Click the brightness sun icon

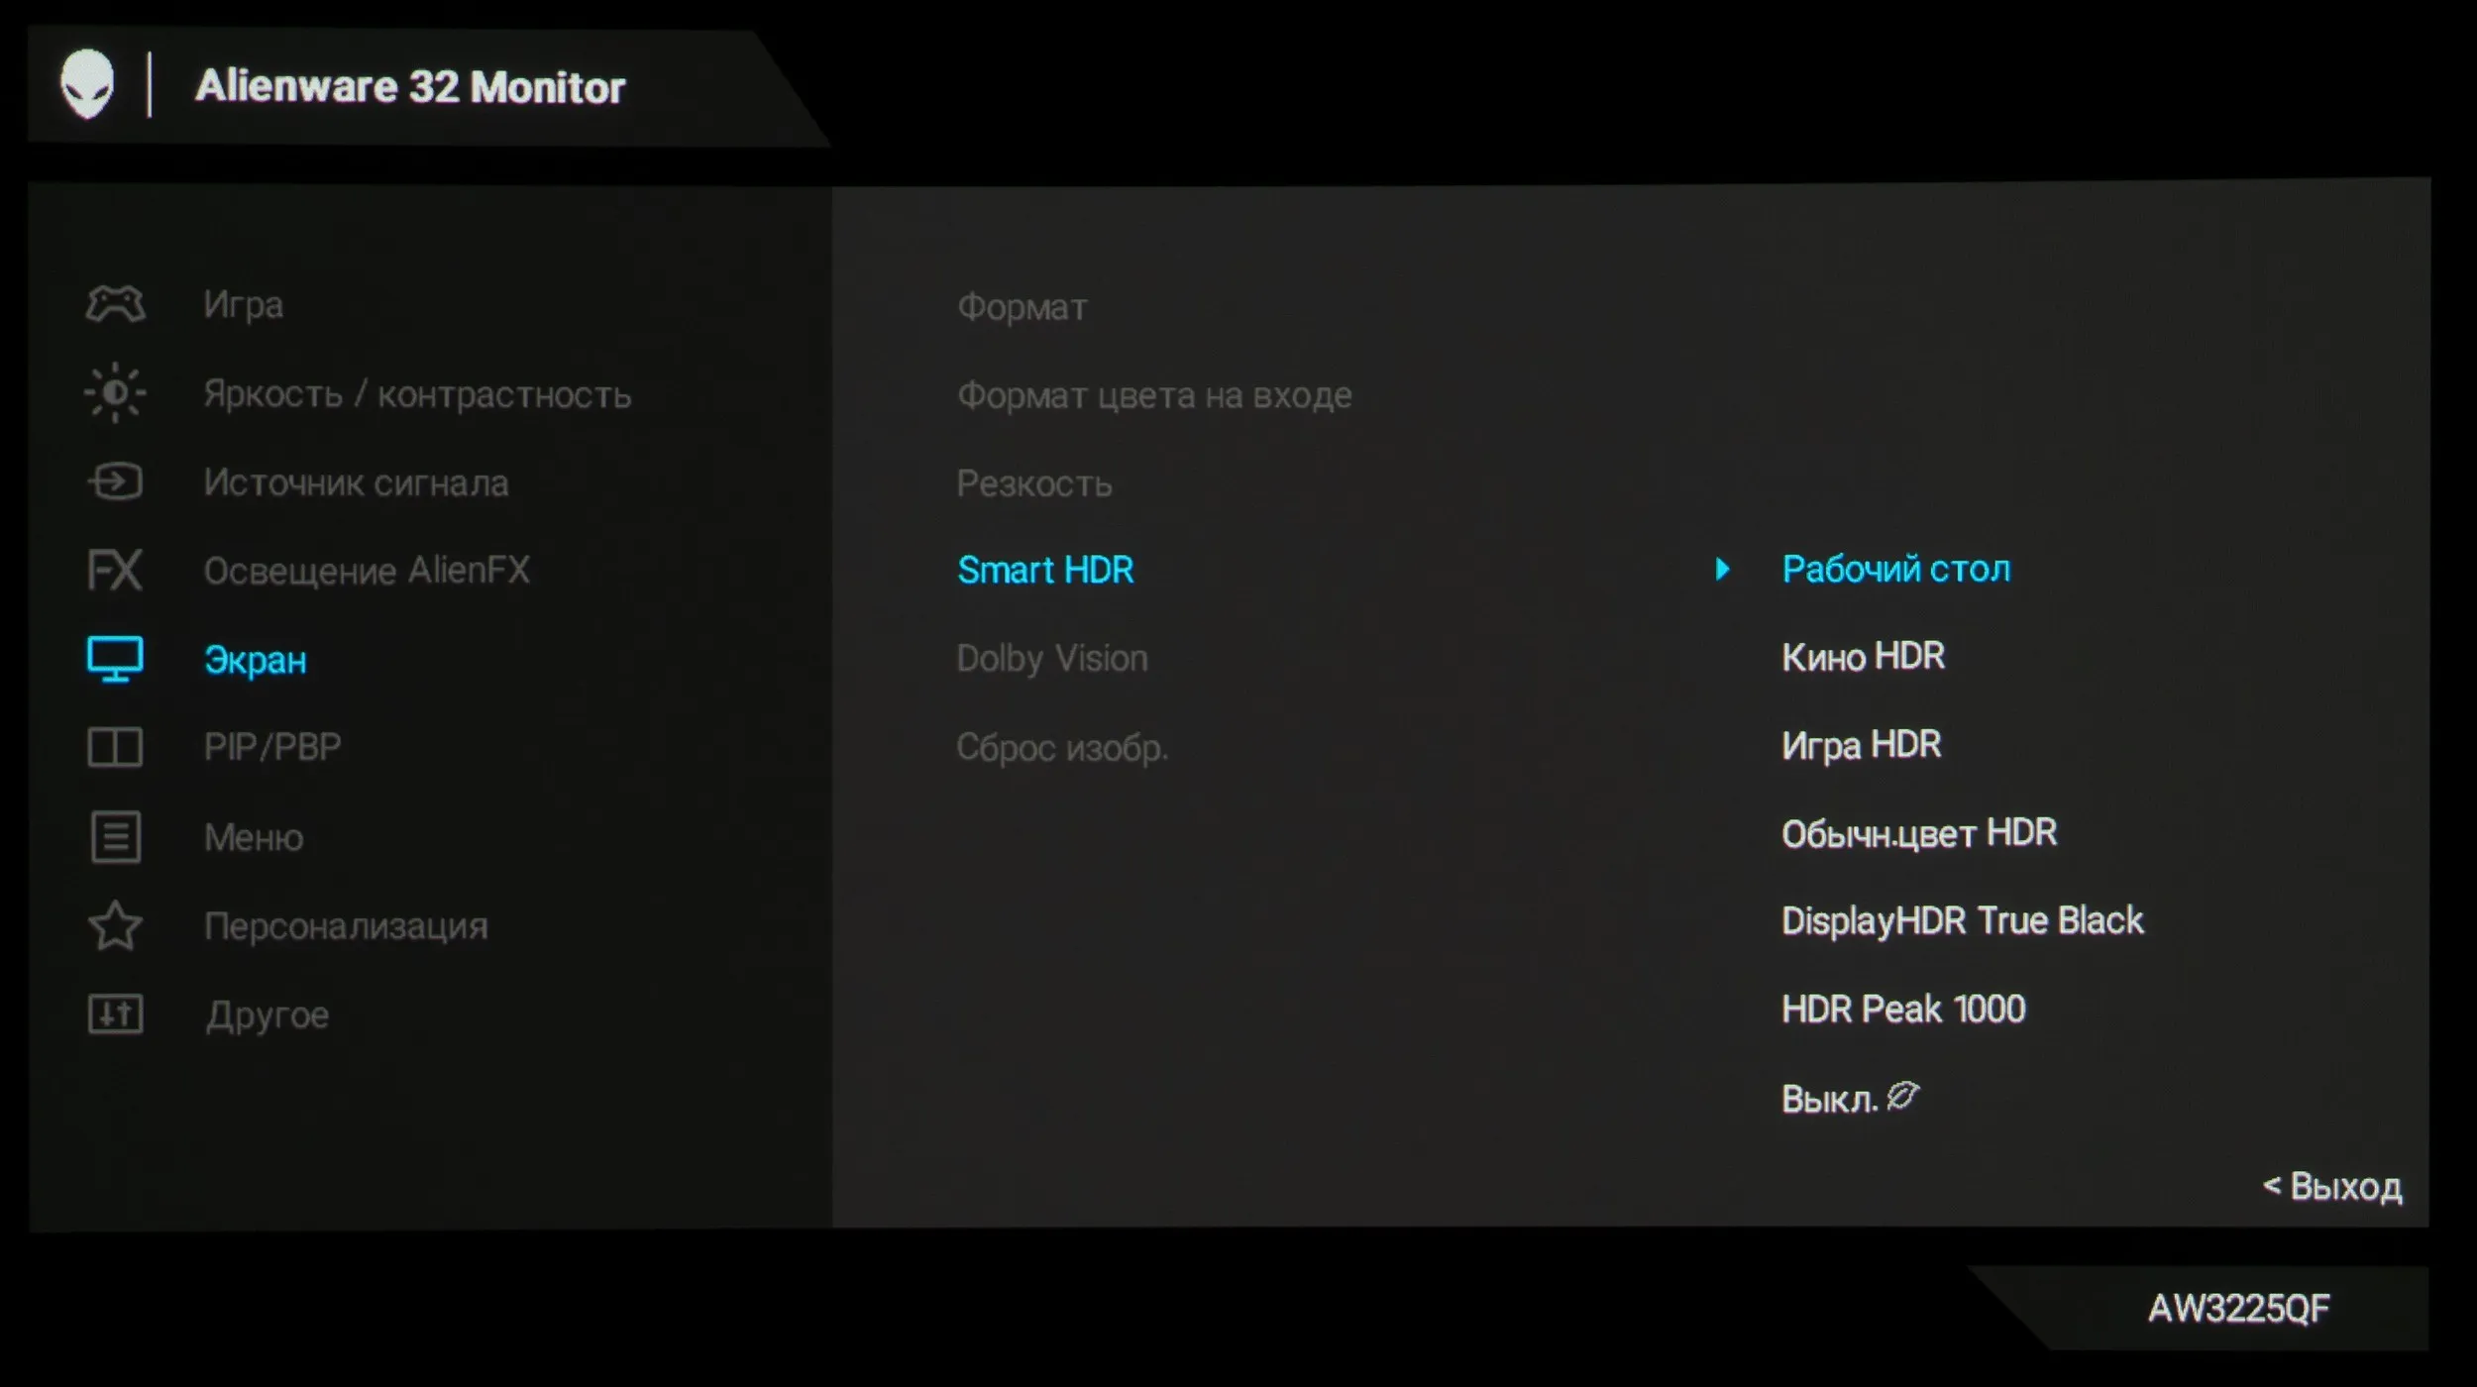tap(115, 393)
